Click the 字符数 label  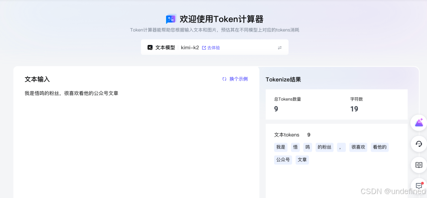pos(357,99)
